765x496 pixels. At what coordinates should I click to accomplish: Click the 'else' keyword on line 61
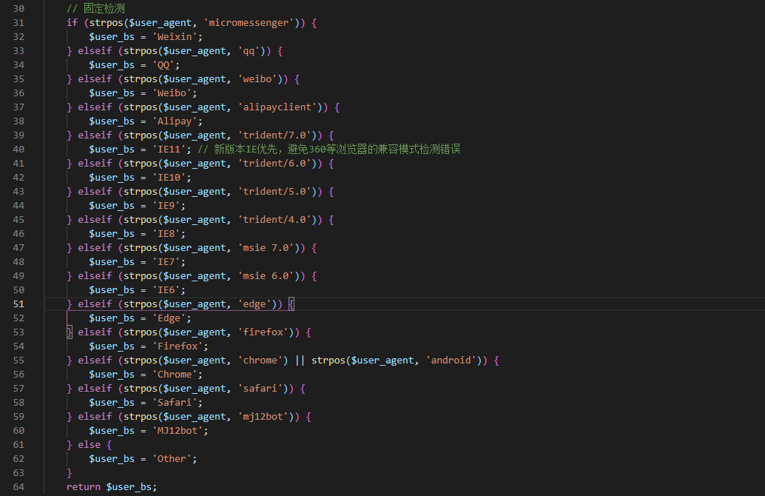pos(90,445)
